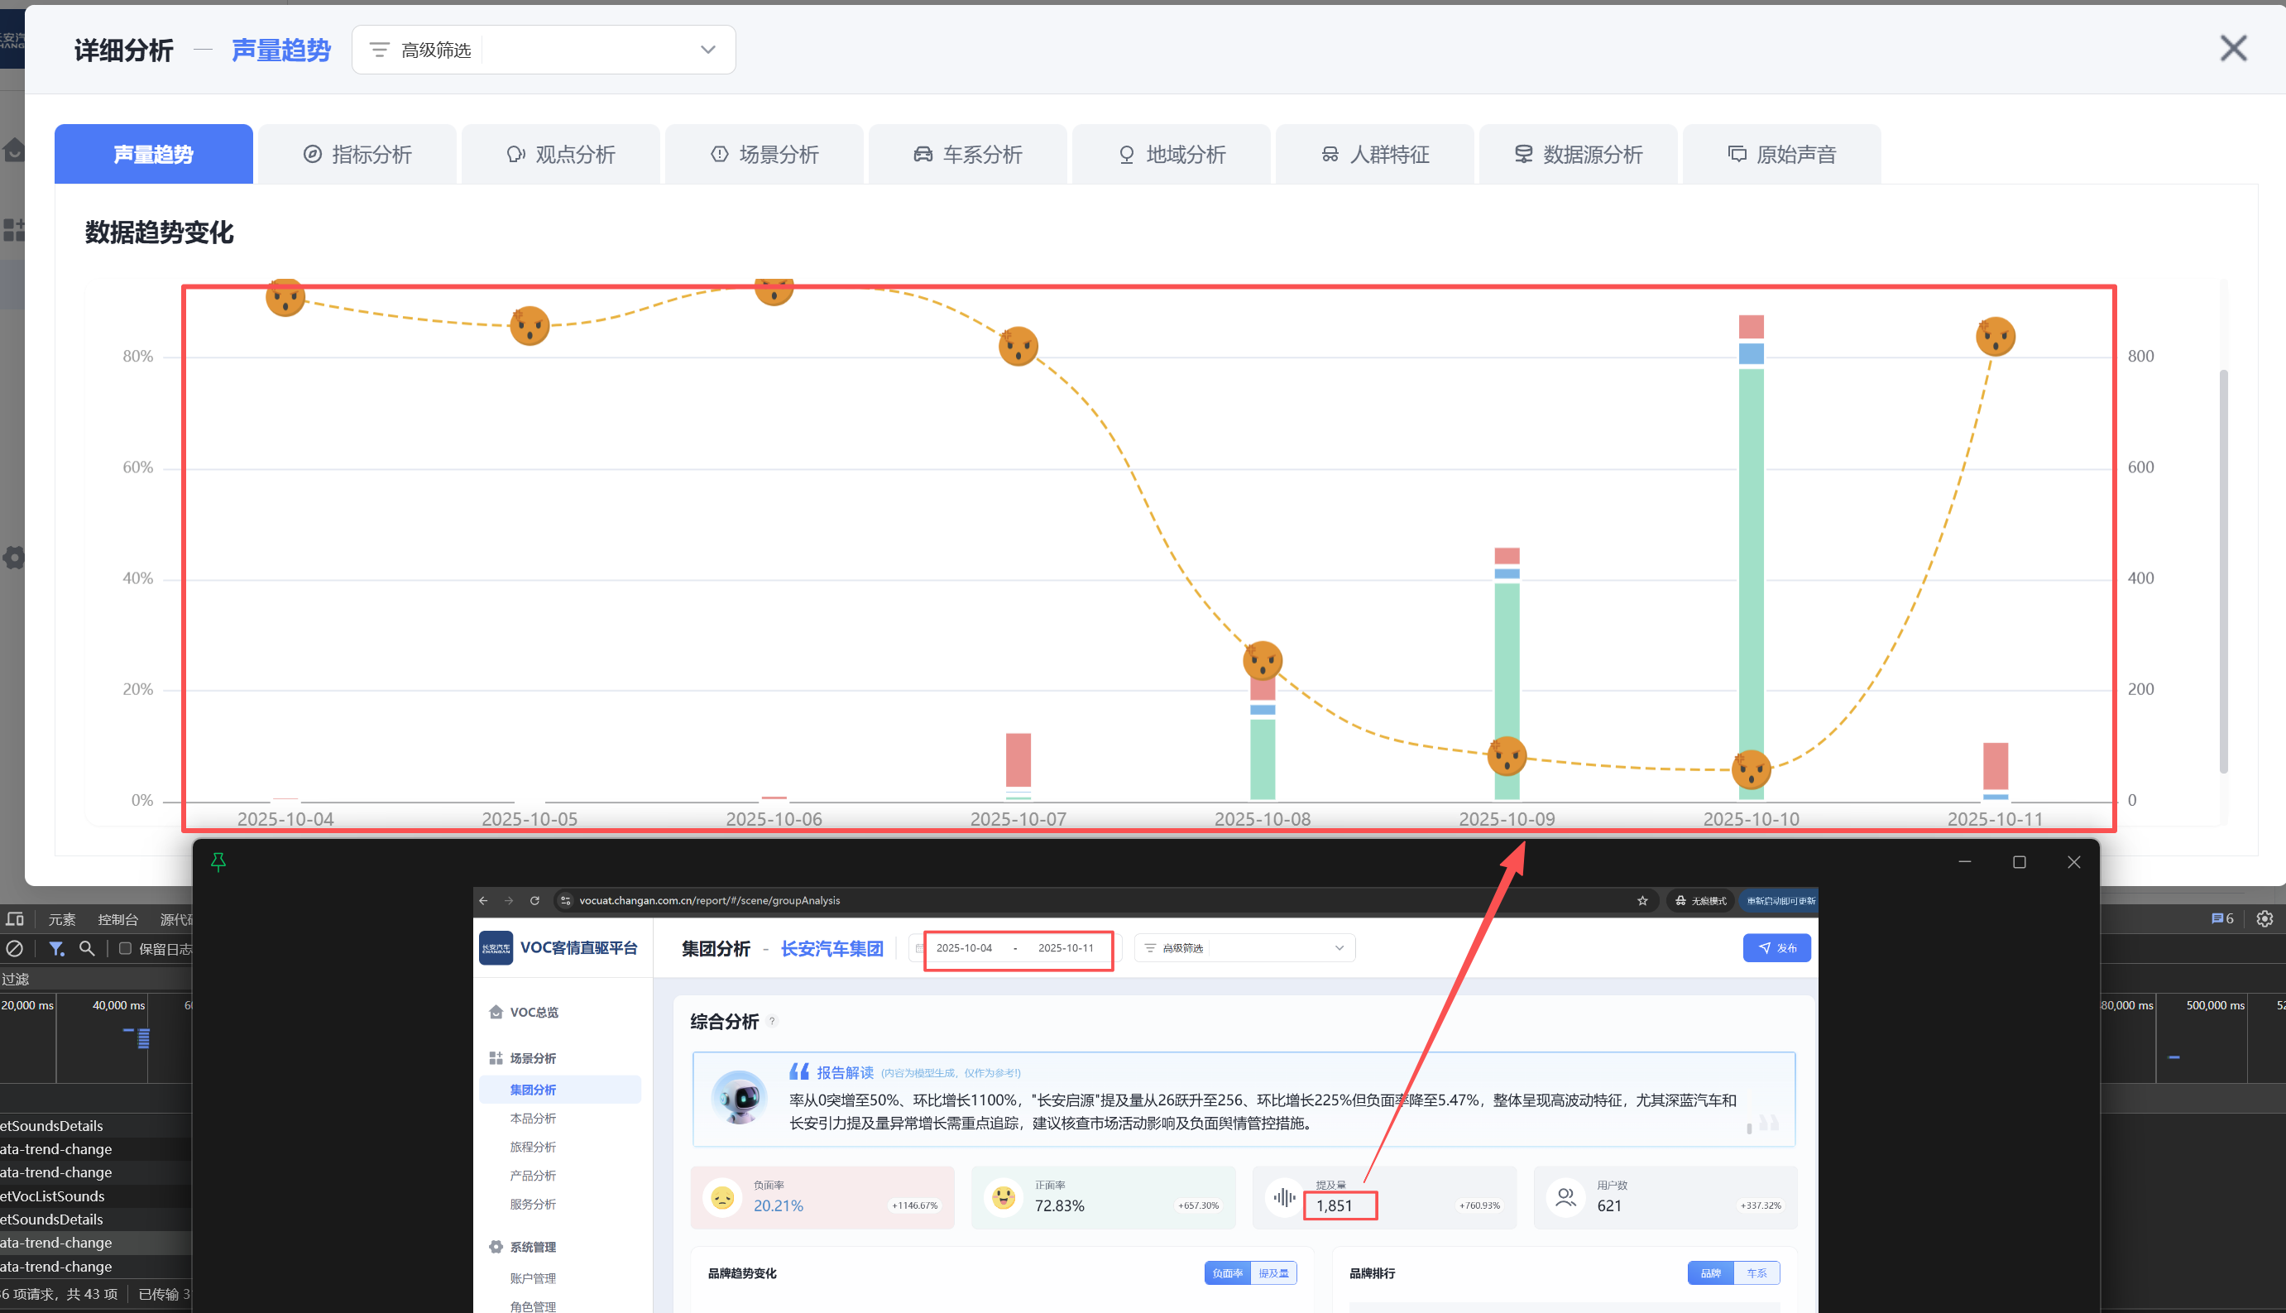
Task: Click the green pin icon on floating image
Action: (218, 861)
